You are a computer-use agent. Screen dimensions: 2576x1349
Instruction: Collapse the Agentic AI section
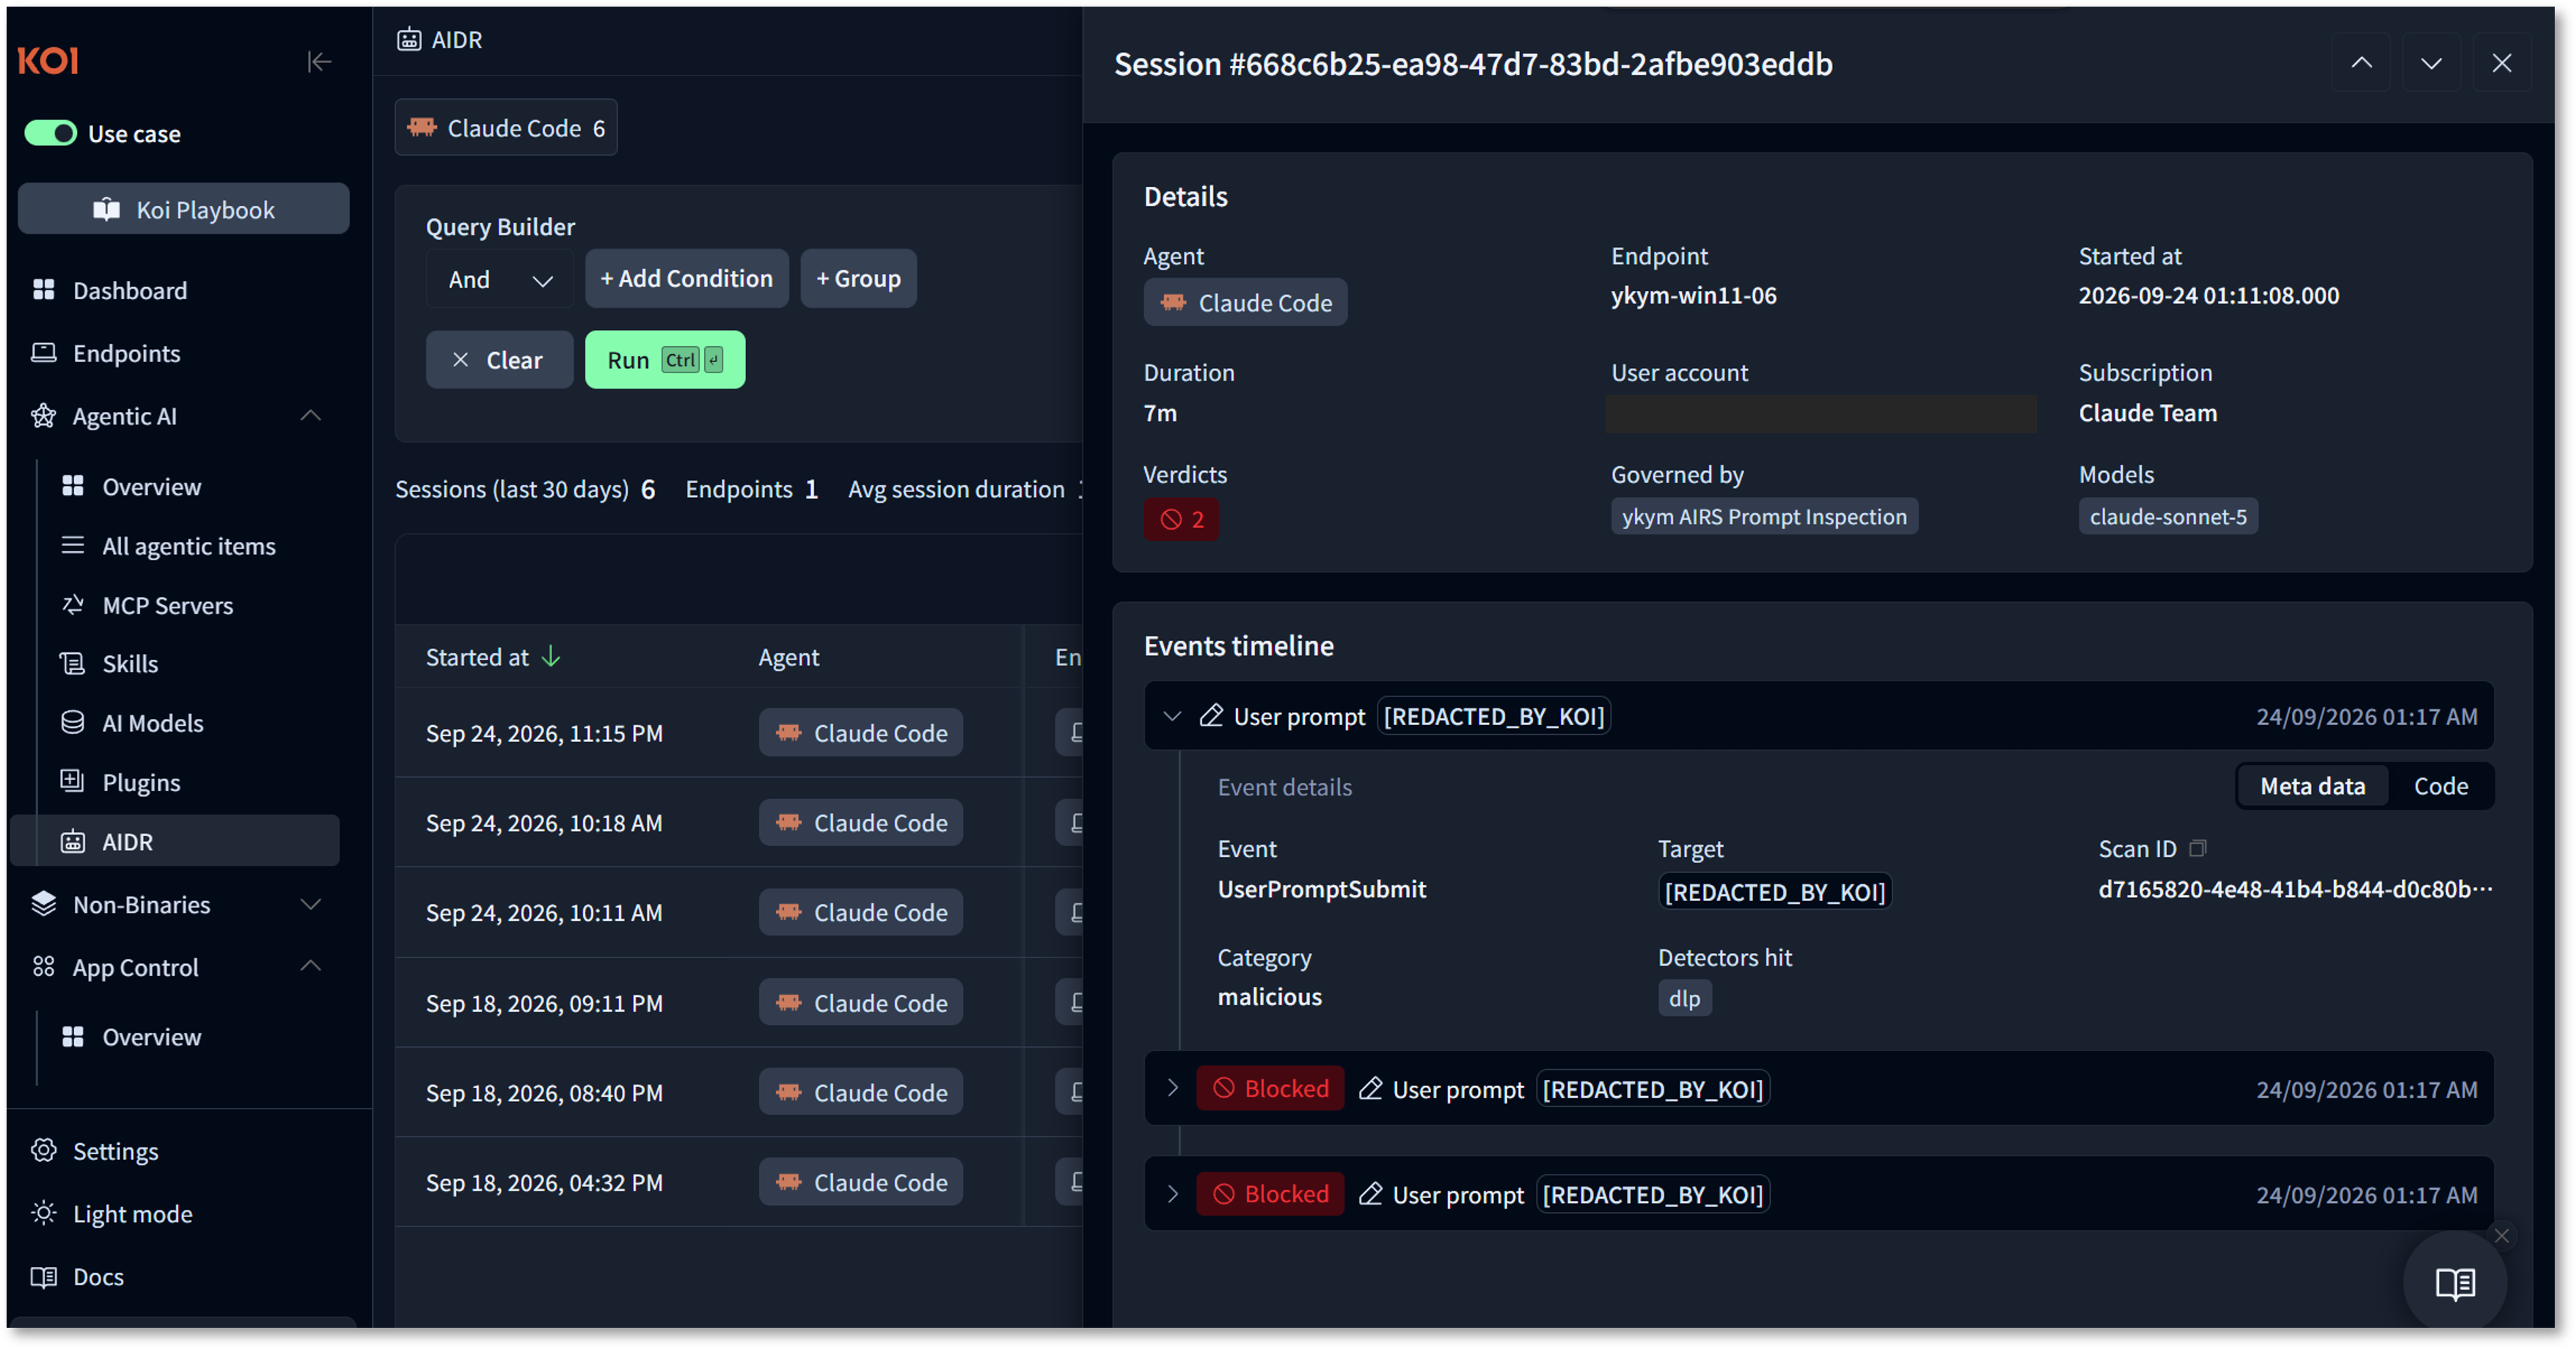coord(310,416)
